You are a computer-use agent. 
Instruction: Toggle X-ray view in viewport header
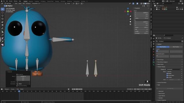click(x=141, y=4)
